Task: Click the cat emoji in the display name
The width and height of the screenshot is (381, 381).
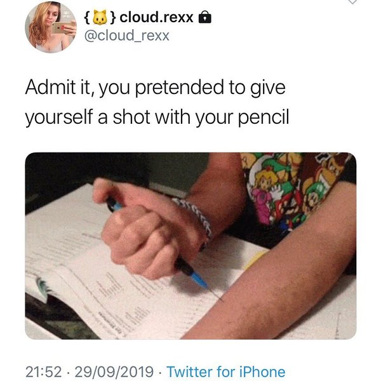Action: tap(98, 17)
